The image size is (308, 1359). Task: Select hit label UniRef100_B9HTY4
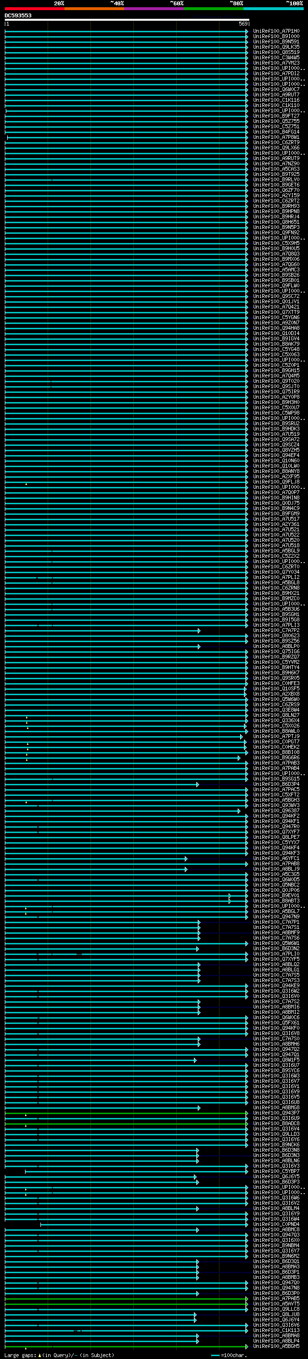click(x=276, y=667)
